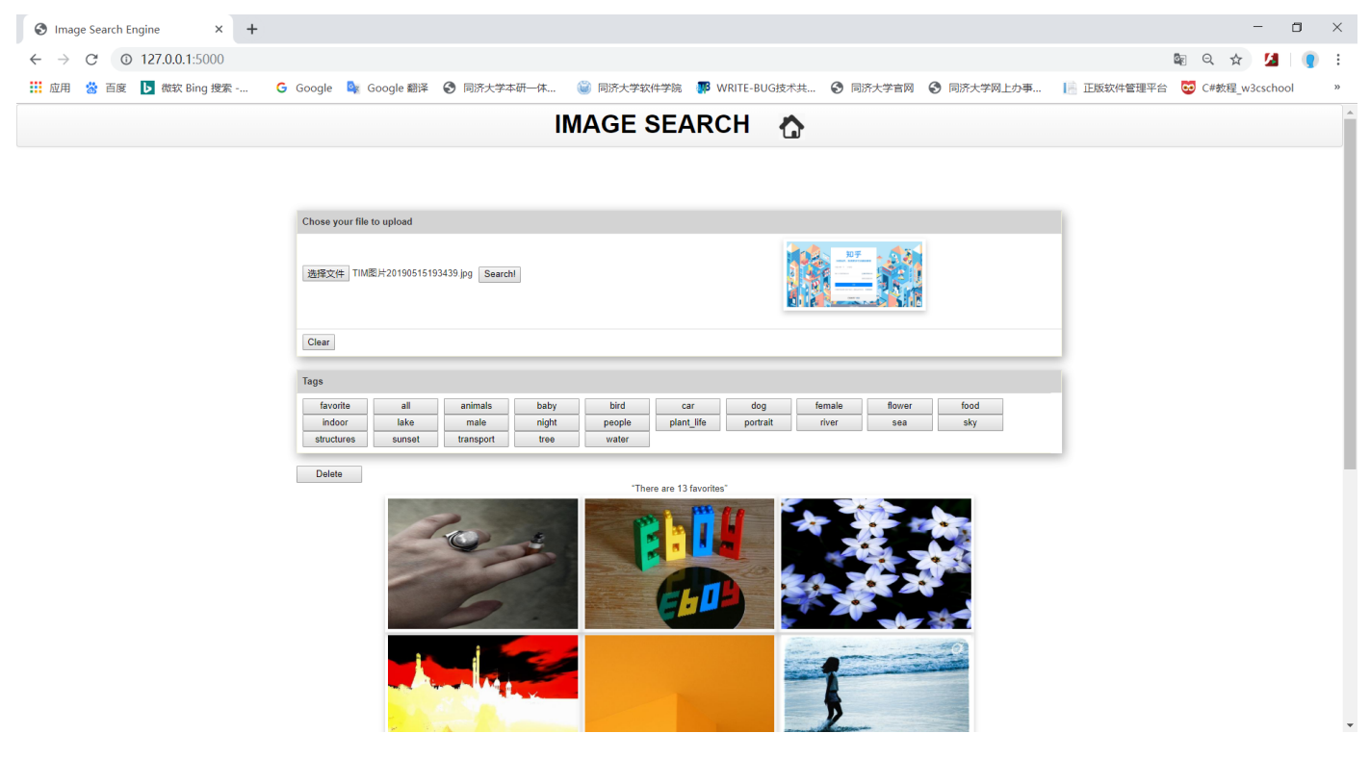The width and height of the screenshot is (1370, 784).
Task: Select the sky tag
Action: point(970,422)
